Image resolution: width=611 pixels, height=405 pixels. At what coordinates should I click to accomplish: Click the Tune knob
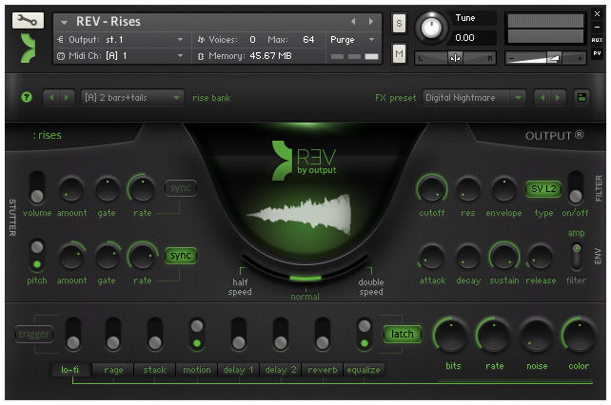point(431,28)
